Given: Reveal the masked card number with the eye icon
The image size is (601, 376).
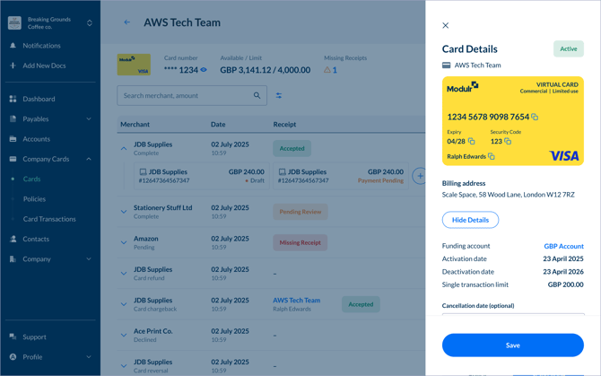Looking at the screenshot, I should 204,70.
